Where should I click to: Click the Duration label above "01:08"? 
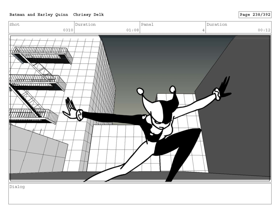coord(85,24)
